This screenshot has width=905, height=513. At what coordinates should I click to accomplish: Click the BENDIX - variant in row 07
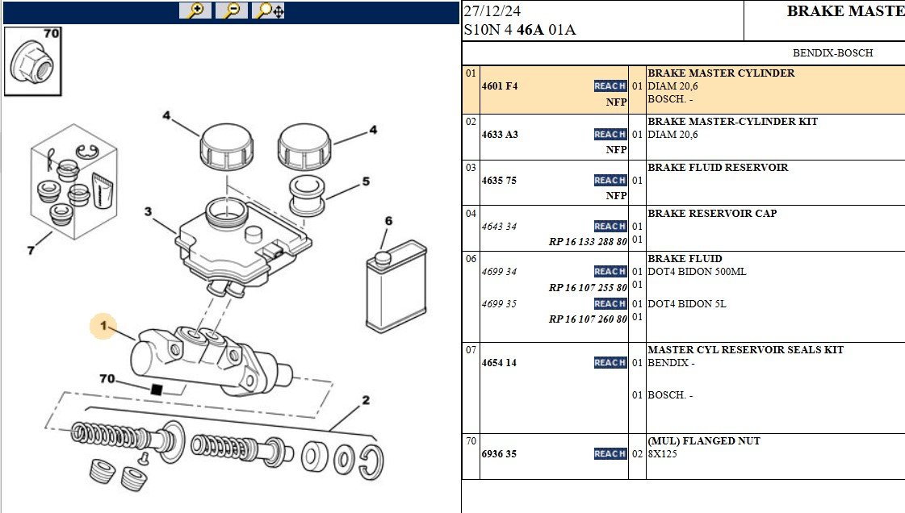point(671,362)
